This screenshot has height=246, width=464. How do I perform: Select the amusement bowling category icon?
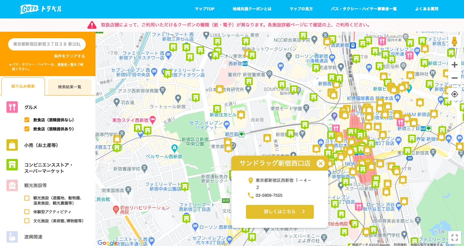[x=12, y=237]
